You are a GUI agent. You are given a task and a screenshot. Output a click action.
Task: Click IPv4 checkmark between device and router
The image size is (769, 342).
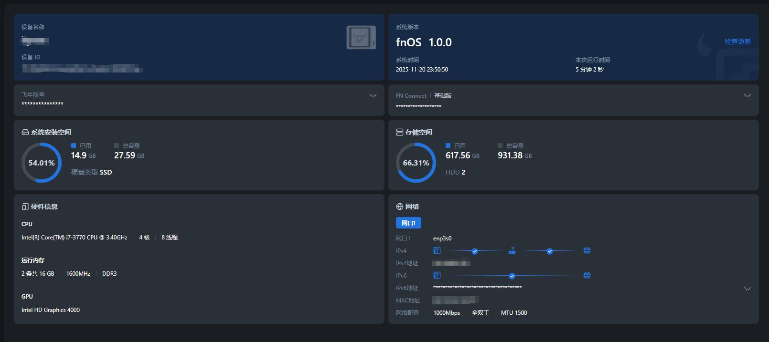pos(475,251)
